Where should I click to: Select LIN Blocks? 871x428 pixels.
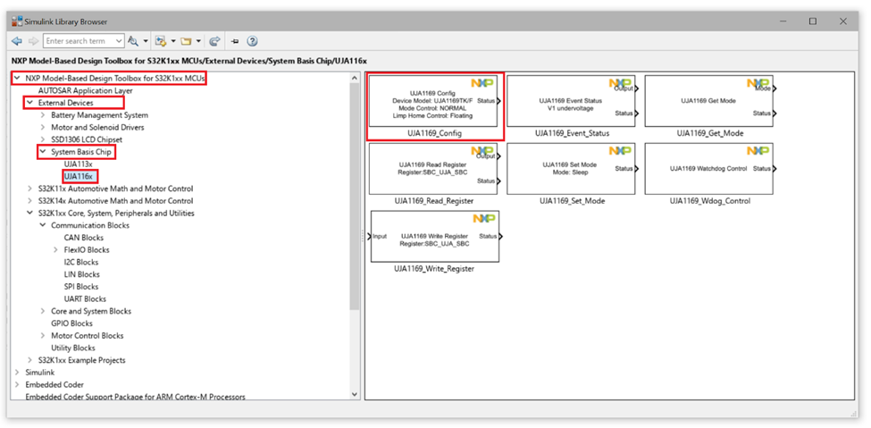click(81, 274)
